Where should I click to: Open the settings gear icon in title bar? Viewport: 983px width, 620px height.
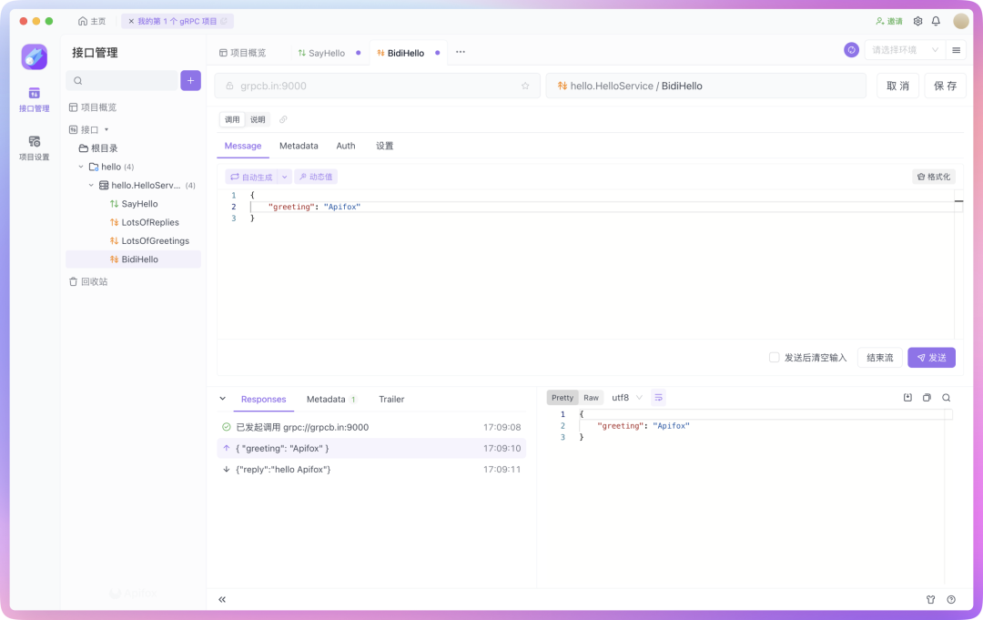(x=917, y=21)
